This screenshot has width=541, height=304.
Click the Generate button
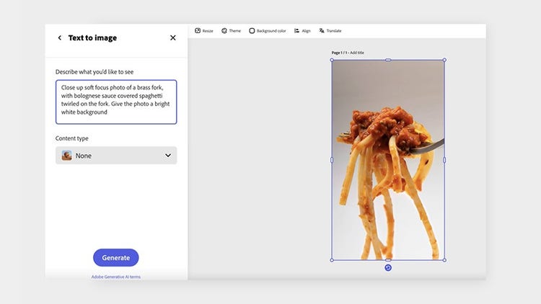[x=116, y=257]
